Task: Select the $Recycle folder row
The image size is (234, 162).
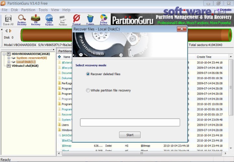Action: pyautogui.click(x=65, y=68)
